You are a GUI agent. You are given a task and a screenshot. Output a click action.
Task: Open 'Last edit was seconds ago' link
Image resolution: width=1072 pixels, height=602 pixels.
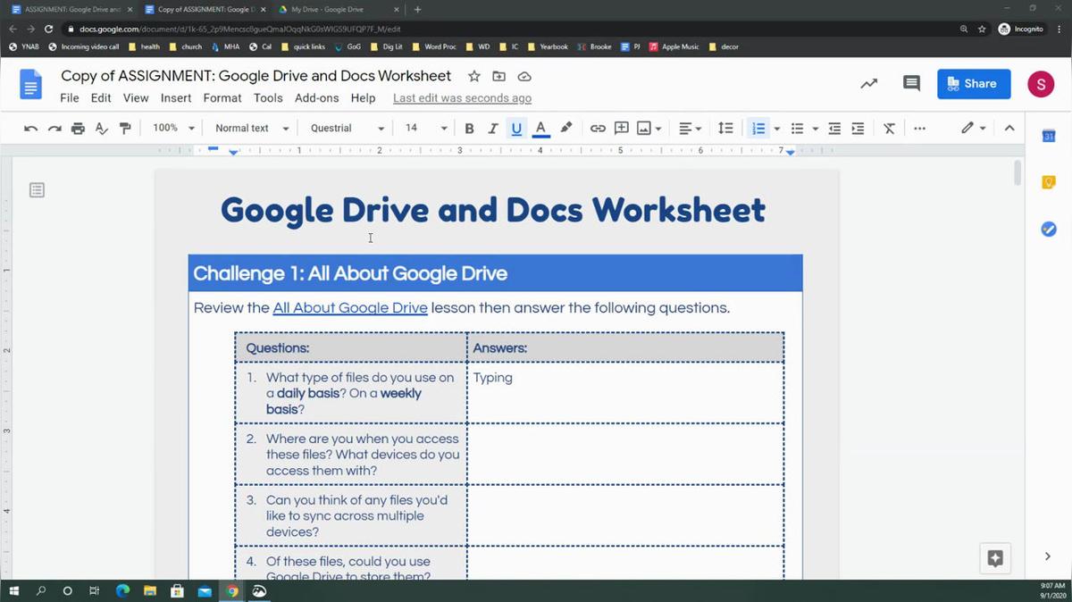[462, 98]
